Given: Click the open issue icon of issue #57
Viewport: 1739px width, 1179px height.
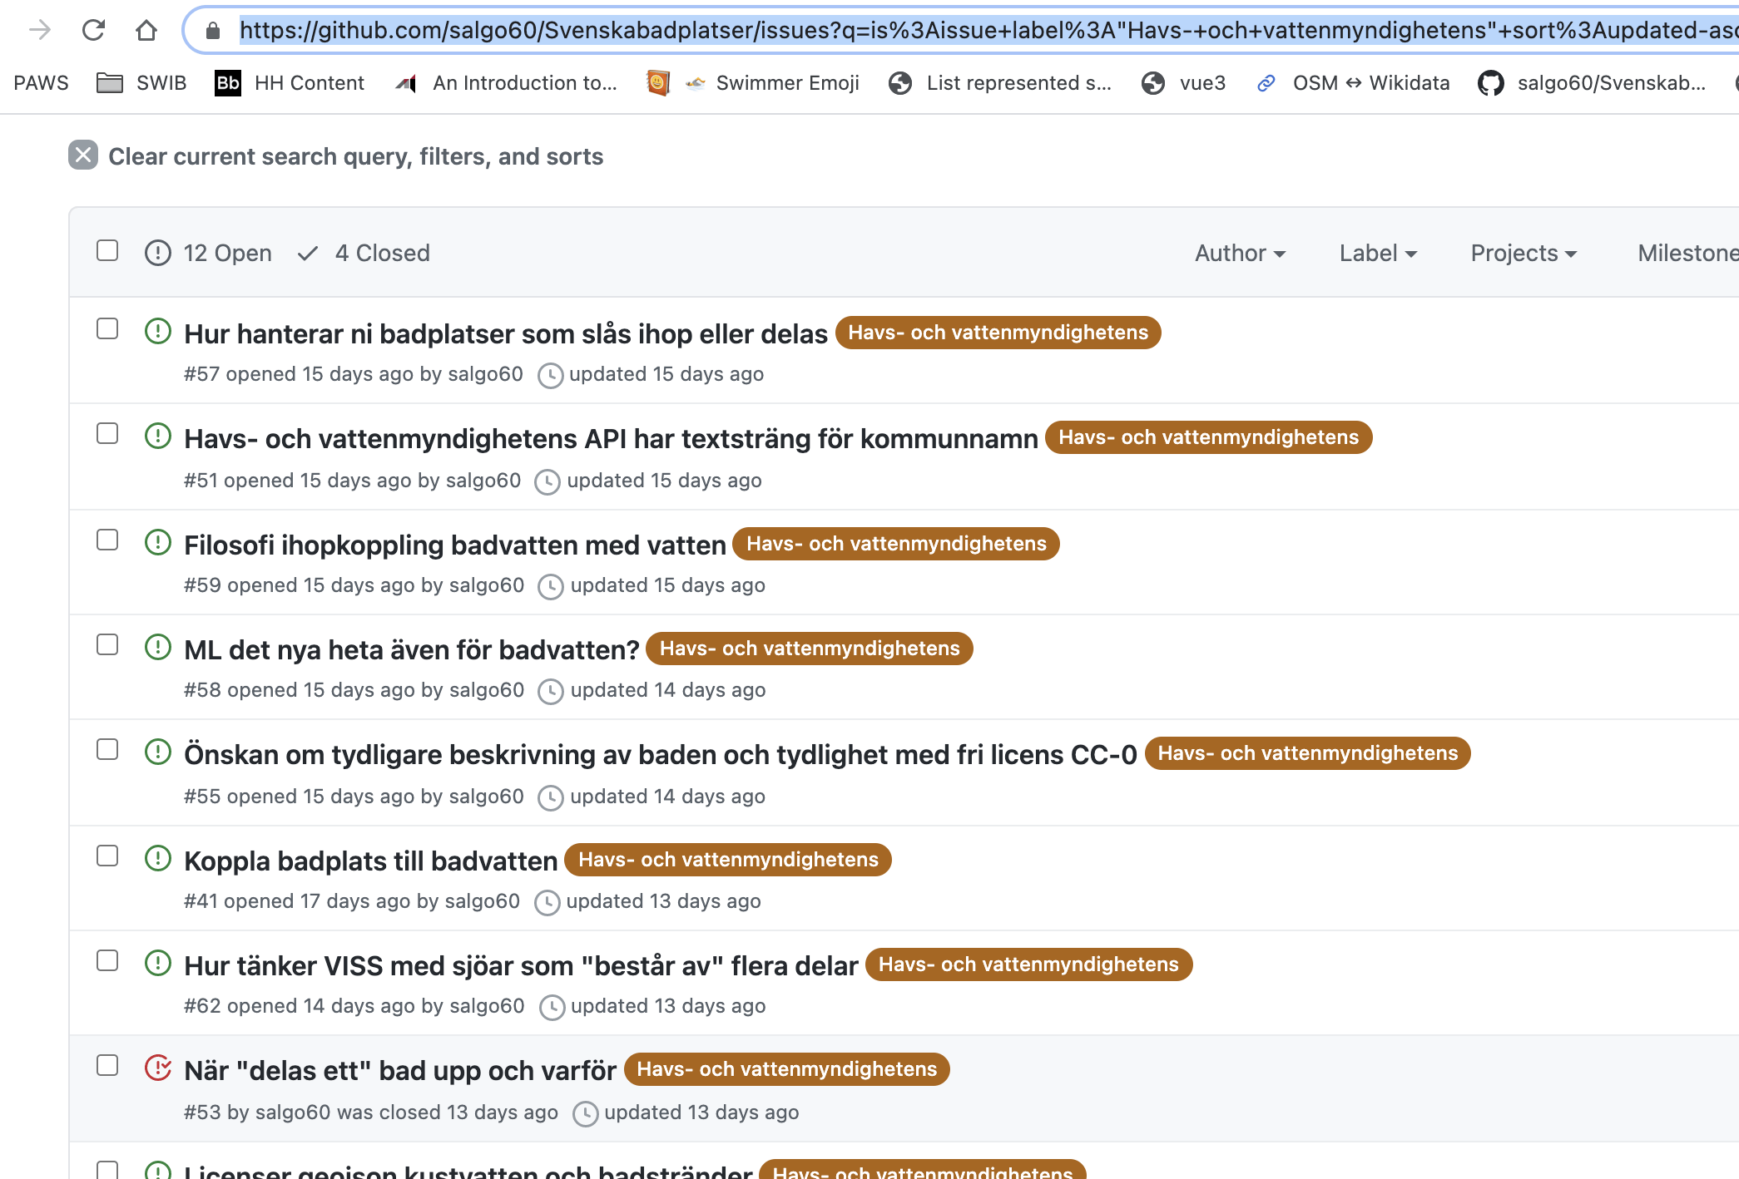Looking at the screenshot, I should (x=158, y=332).
